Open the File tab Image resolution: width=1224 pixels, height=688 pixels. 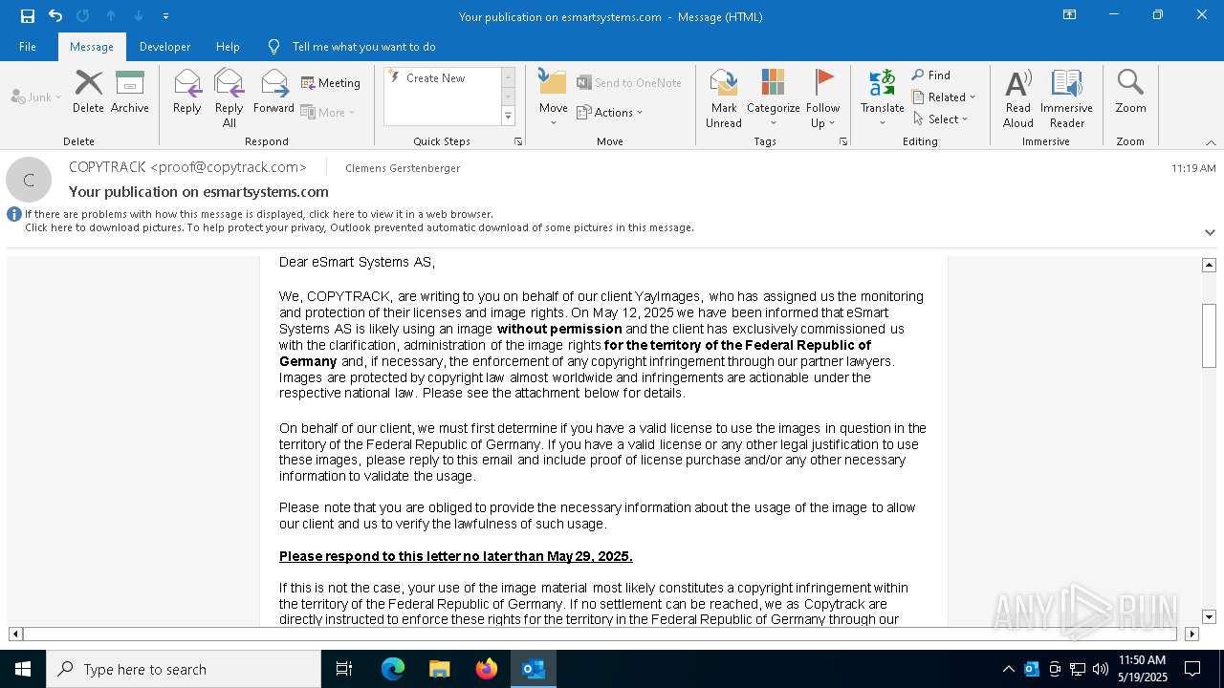pos(28,46)
